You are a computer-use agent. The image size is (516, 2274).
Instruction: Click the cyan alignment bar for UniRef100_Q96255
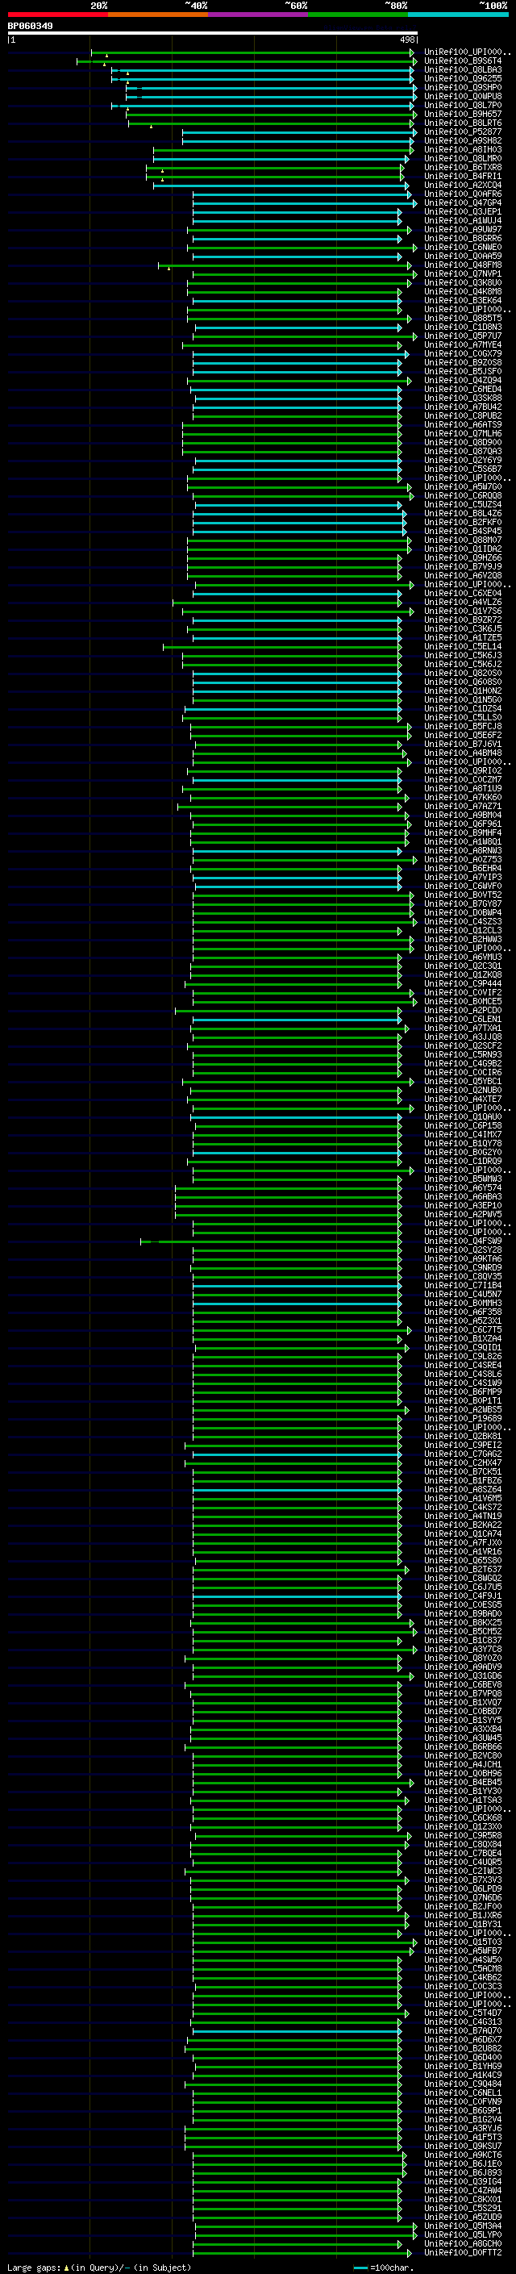coord(263,79)
